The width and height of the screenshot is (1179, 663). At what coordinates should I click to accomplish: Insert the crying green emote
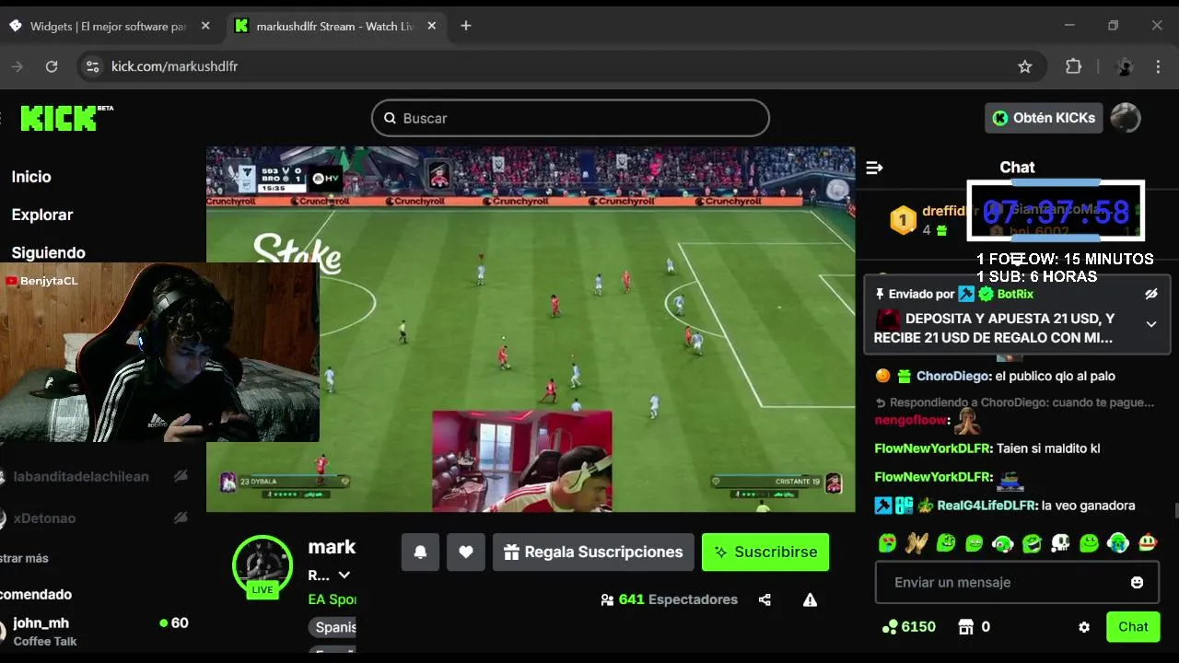[1118, 543]
